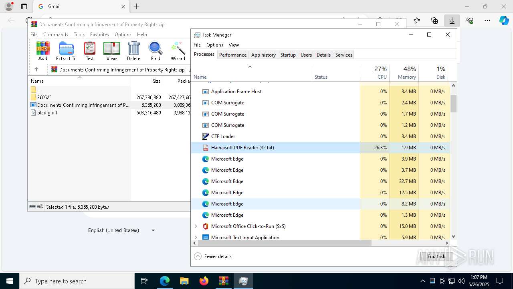Switch to the Startup tab
The width and height of the screenshot is (513, 289).
pos(288,55)
